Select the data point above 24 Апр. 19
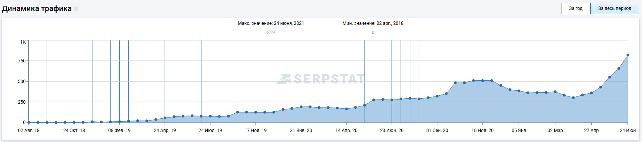The width and height of the screenshot is (642, 142). tap(165, 118)
